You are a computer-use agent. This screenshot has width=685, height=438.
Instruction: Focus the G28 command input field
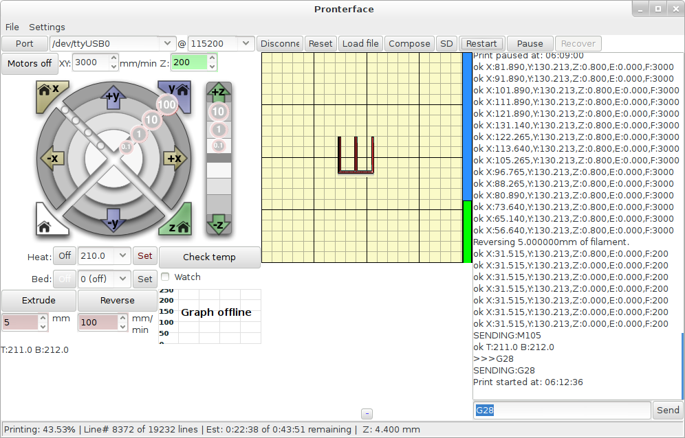coord(561,411)
